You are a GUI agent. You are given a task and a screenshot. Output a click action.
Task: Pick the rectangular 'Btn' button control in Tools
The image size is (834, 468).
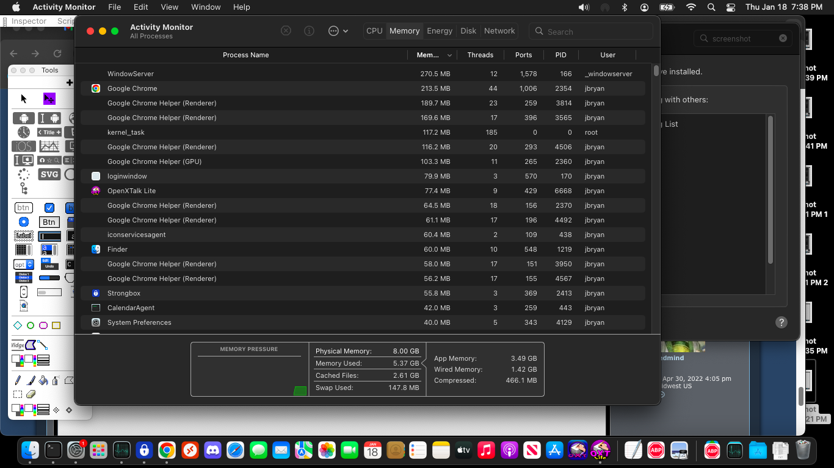pyautogui.click(x=49, y=222)
